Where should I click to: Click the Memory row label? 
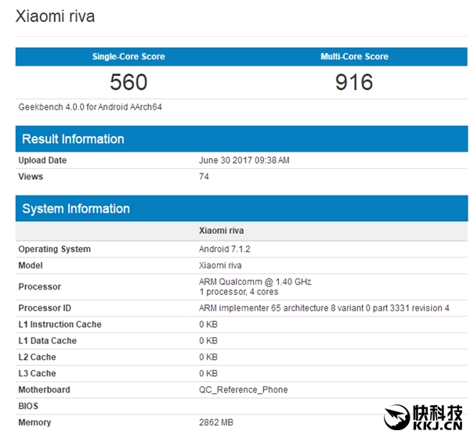[34, 422]
